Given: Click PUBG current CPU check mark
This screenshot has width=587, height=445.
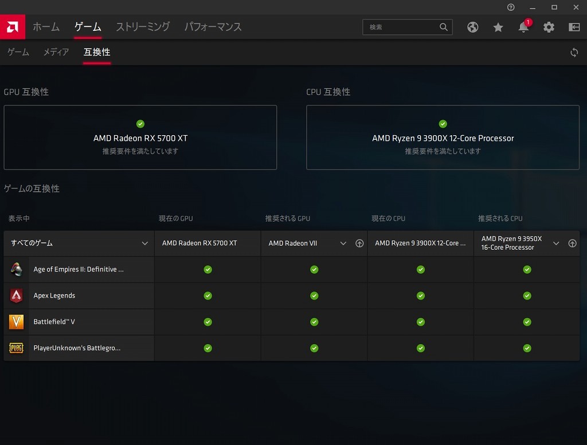Looking at the screenshot, I should [x=421, y=348].
